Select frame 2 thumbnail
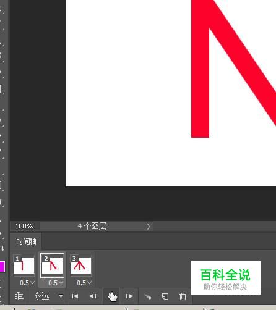Viewport: 276px width, 310px height. (52, 266)
